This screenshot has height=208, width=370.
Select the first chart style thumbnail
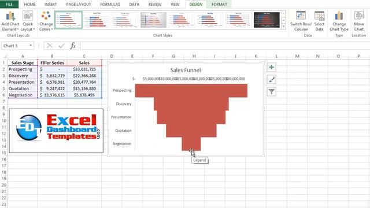68,20
